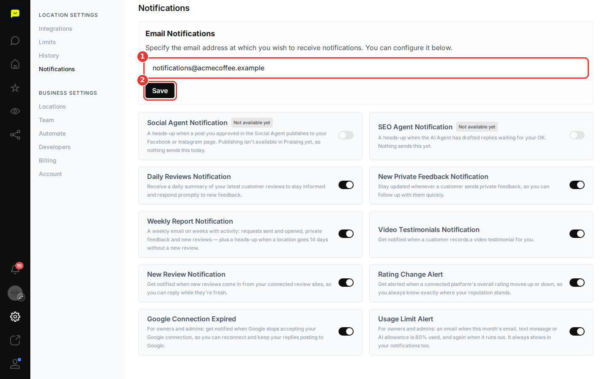This screenshot has width=607, height=379.
Task: Open the chat bubble sidebar icon
Action: [x=15, y=41]
